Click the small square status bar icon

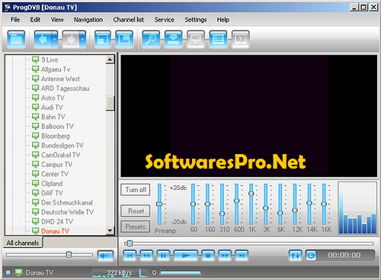[8, 272]
